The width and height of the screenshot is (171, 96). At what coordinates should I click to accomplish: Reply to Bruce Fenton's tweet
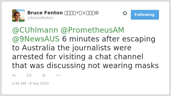[14, 75]
